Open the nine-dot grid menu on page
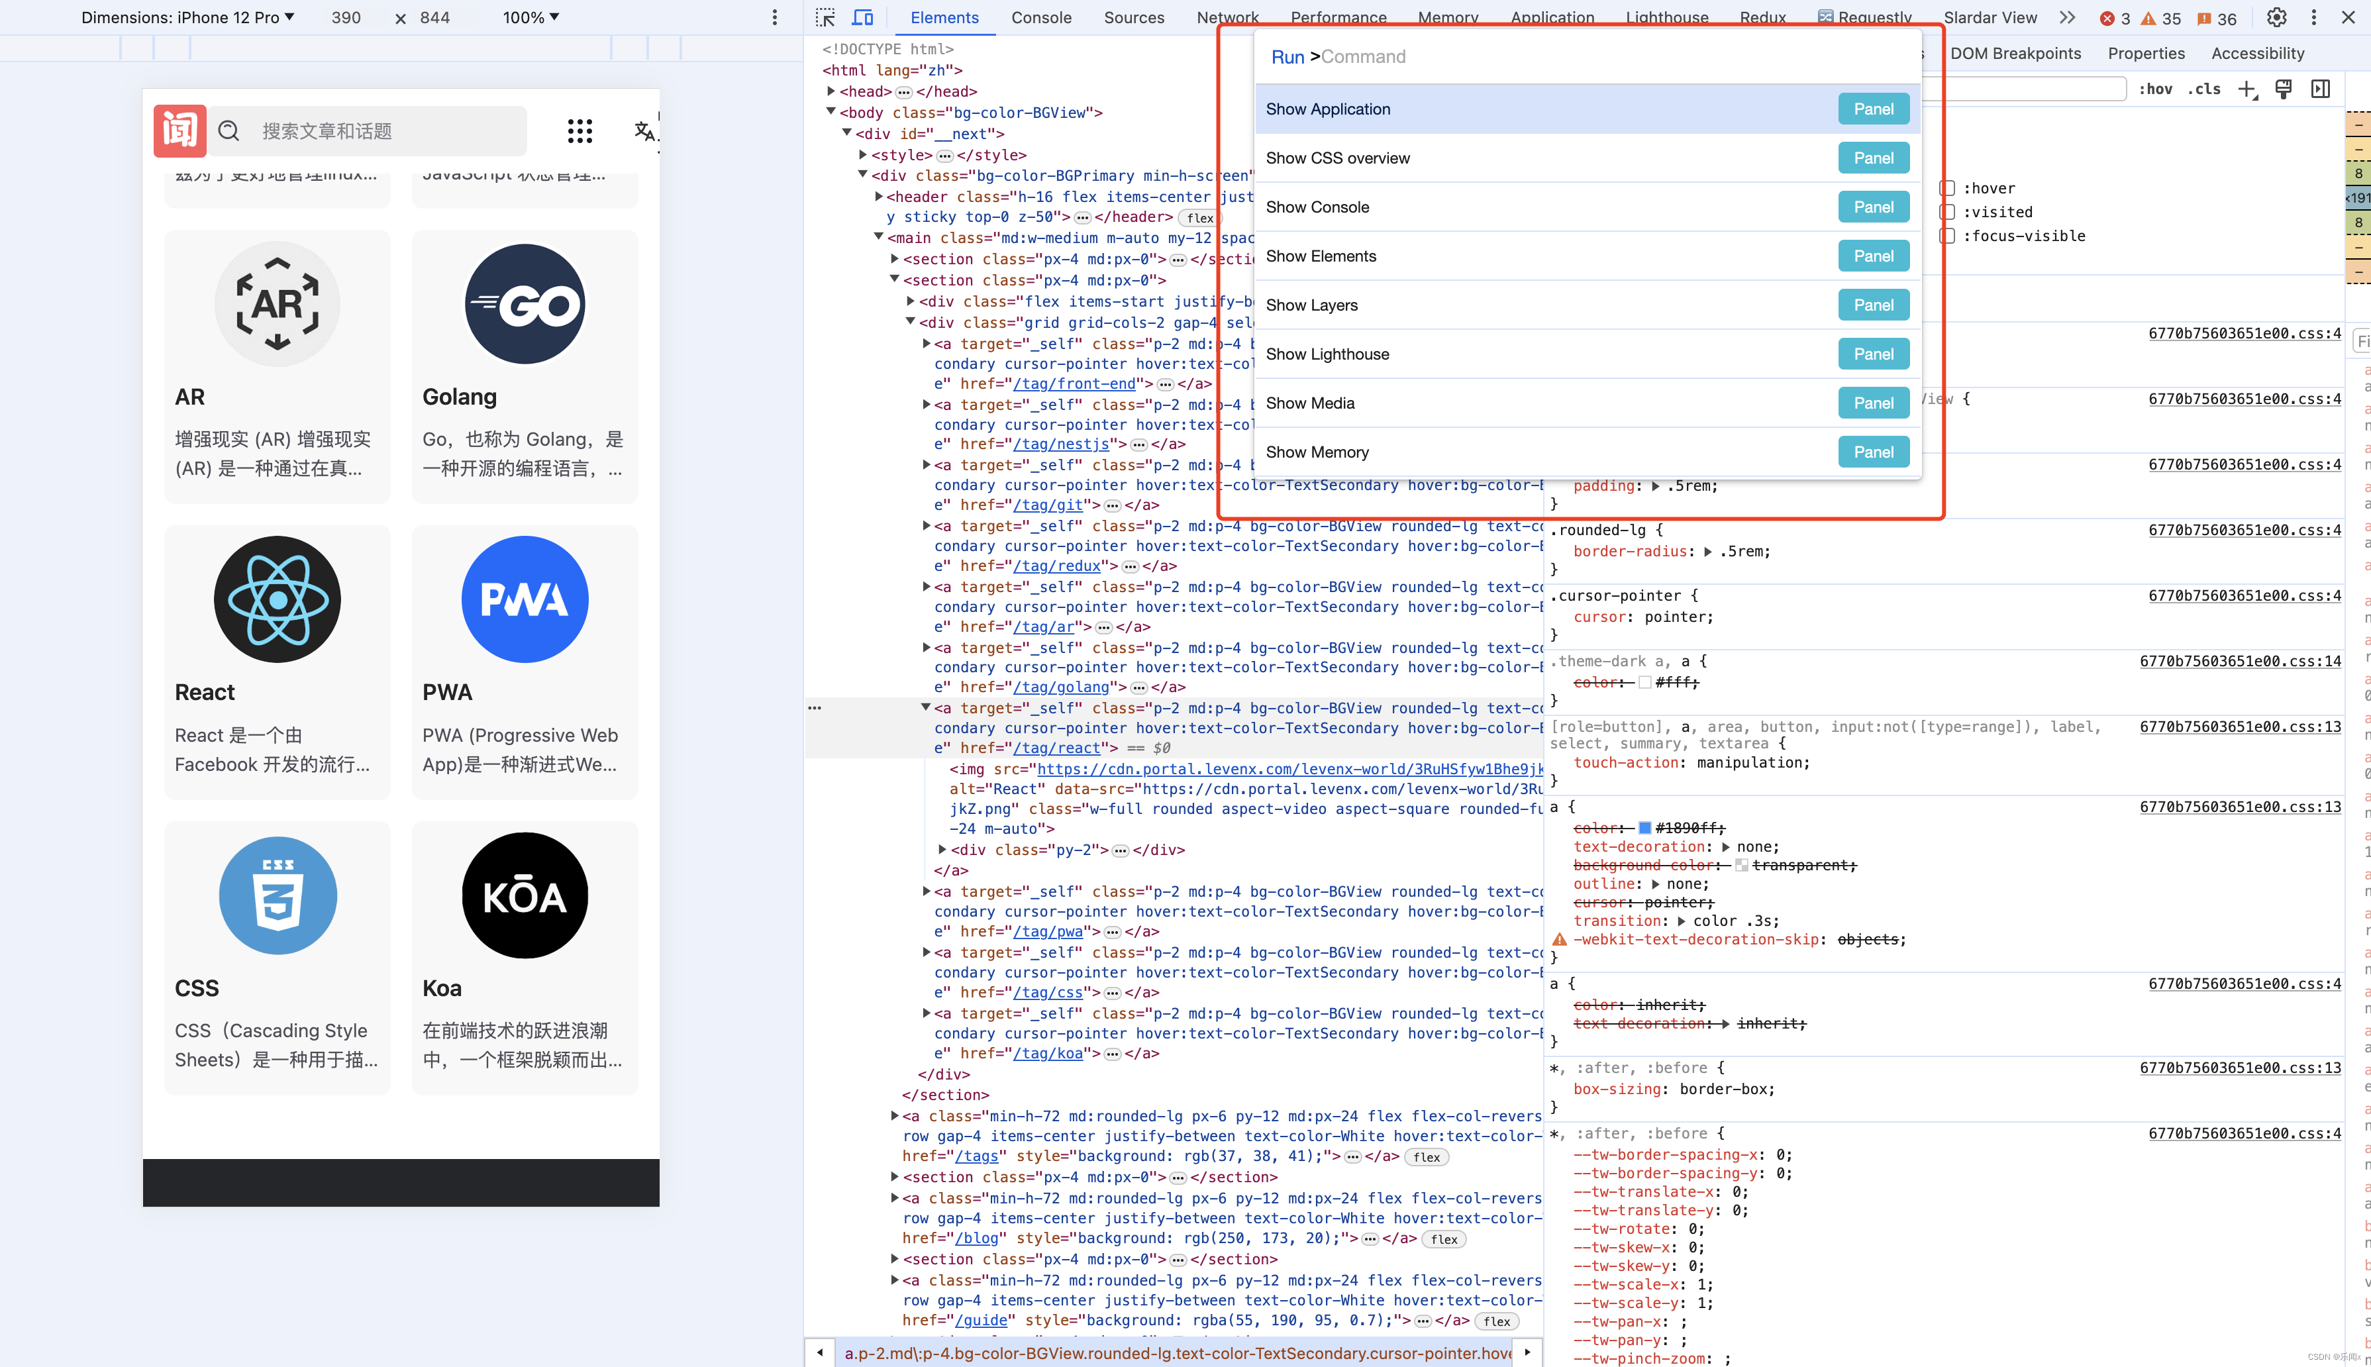2371x1367 pixels. pos(580,130)
